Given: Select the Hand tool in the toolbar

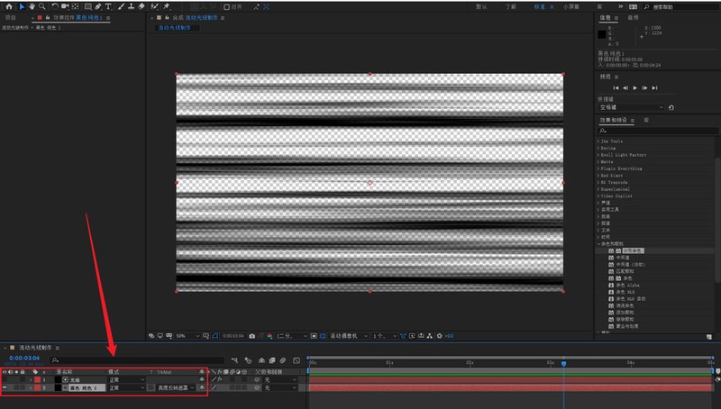Looking at the screenshot, I should point(32,6).
